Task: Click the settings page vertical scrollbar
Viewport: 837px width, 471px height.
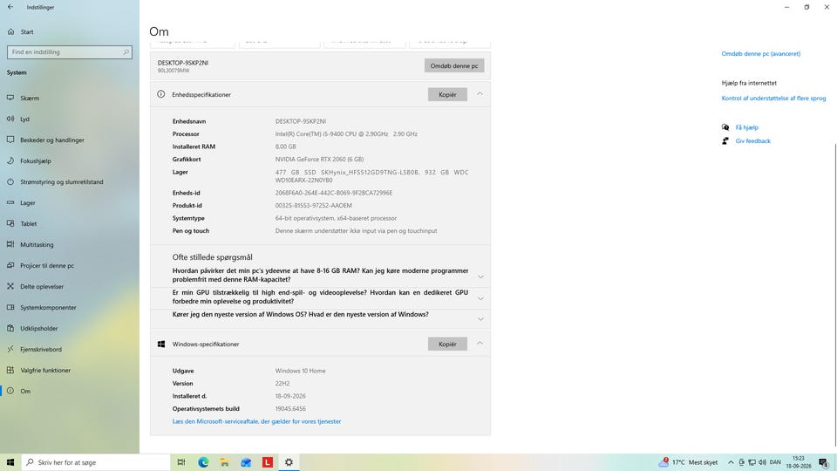Action: [x=834, y=294]
